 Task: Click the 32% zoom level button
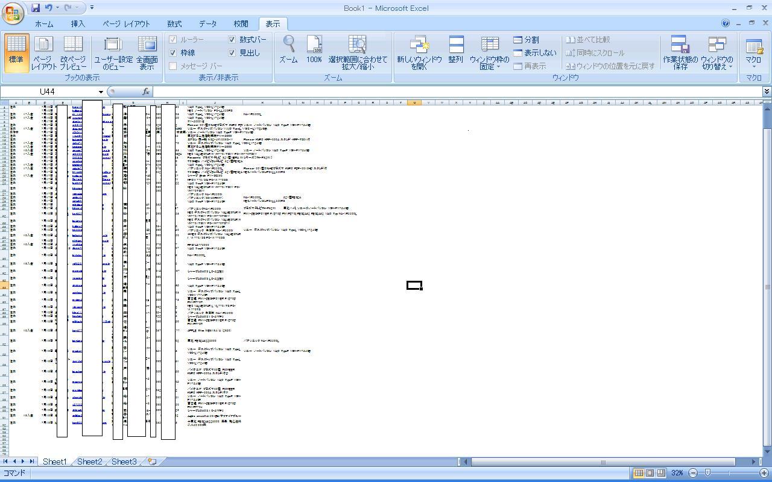677,473
